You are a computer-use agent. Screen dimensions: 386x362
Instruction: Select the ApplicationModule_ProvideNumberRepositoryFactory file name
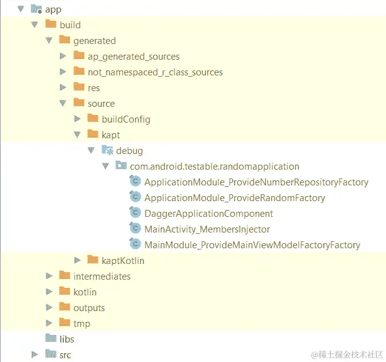[256, 182]
